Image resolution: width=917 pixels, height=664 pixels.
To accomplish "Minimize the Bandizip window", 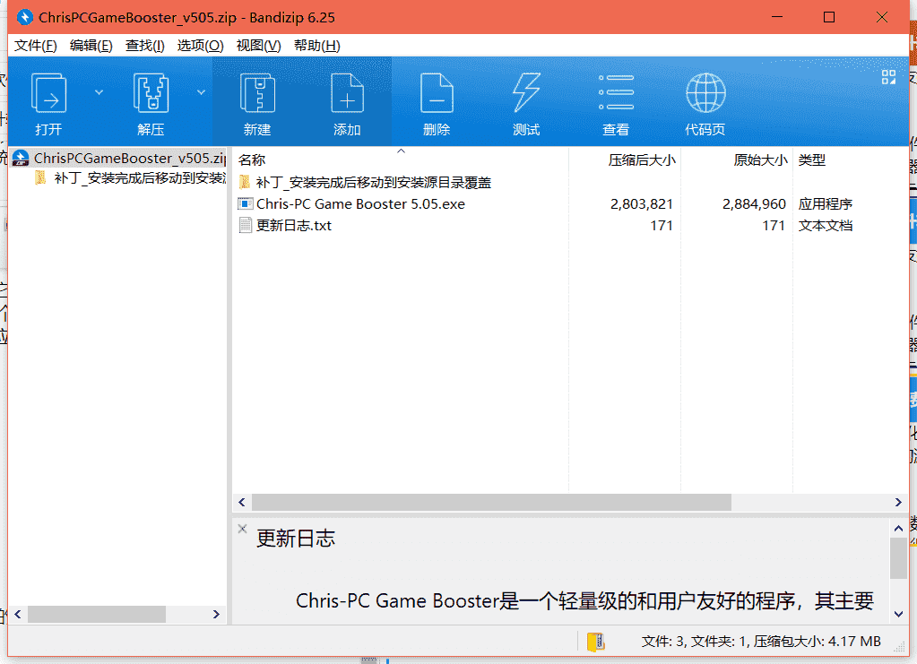I will click(776, 17).
